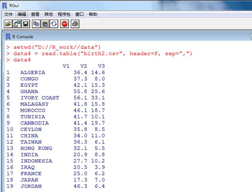The width and height of the screenshot is (252, 192).
Task: Print using the printer toolbar icon
Action: [x=75, y=24]
